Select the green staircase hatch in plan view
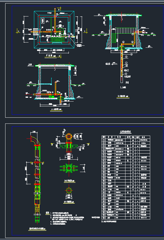Viewport: 164px width, 240px height. click(x=58, y=40)
